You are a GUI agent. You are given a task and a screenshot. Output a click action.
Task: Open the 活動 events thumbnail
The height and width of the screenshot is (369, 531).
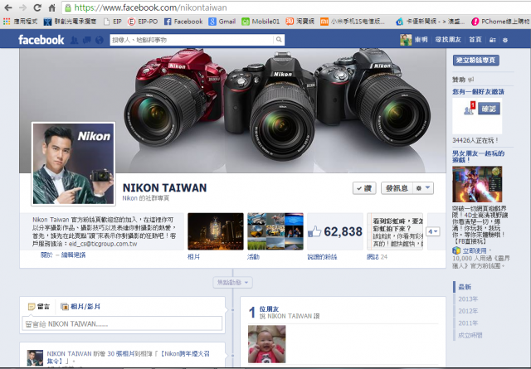(275, 231)
